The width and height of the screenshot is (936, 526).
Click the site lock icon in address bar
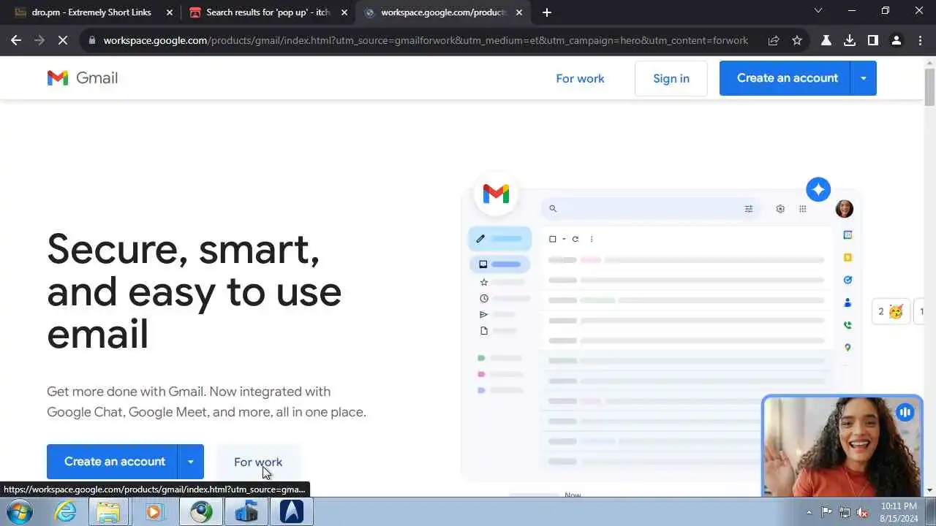(91, 40)
